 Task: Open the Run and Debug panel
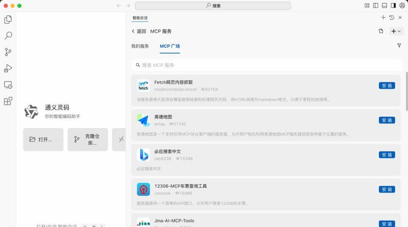point(8,69)
